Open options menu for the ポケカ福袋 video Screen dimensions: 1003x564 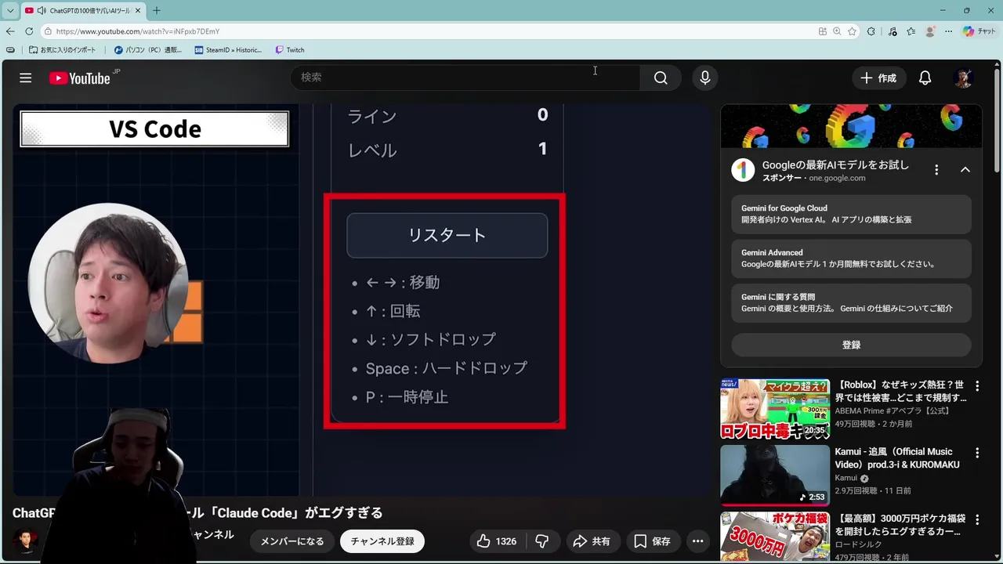[977, 519]
